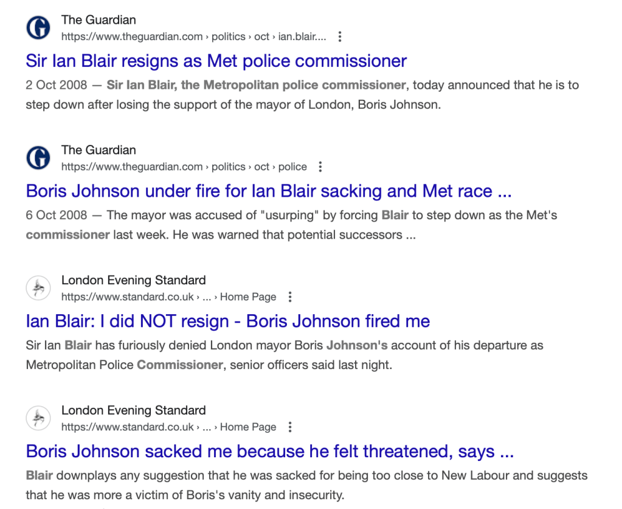This screenshot has width=622, height=509.
Task: Click the standard.co.uk URL above the 'I did NOT resign' headline
Action: [x=168, y=297]
